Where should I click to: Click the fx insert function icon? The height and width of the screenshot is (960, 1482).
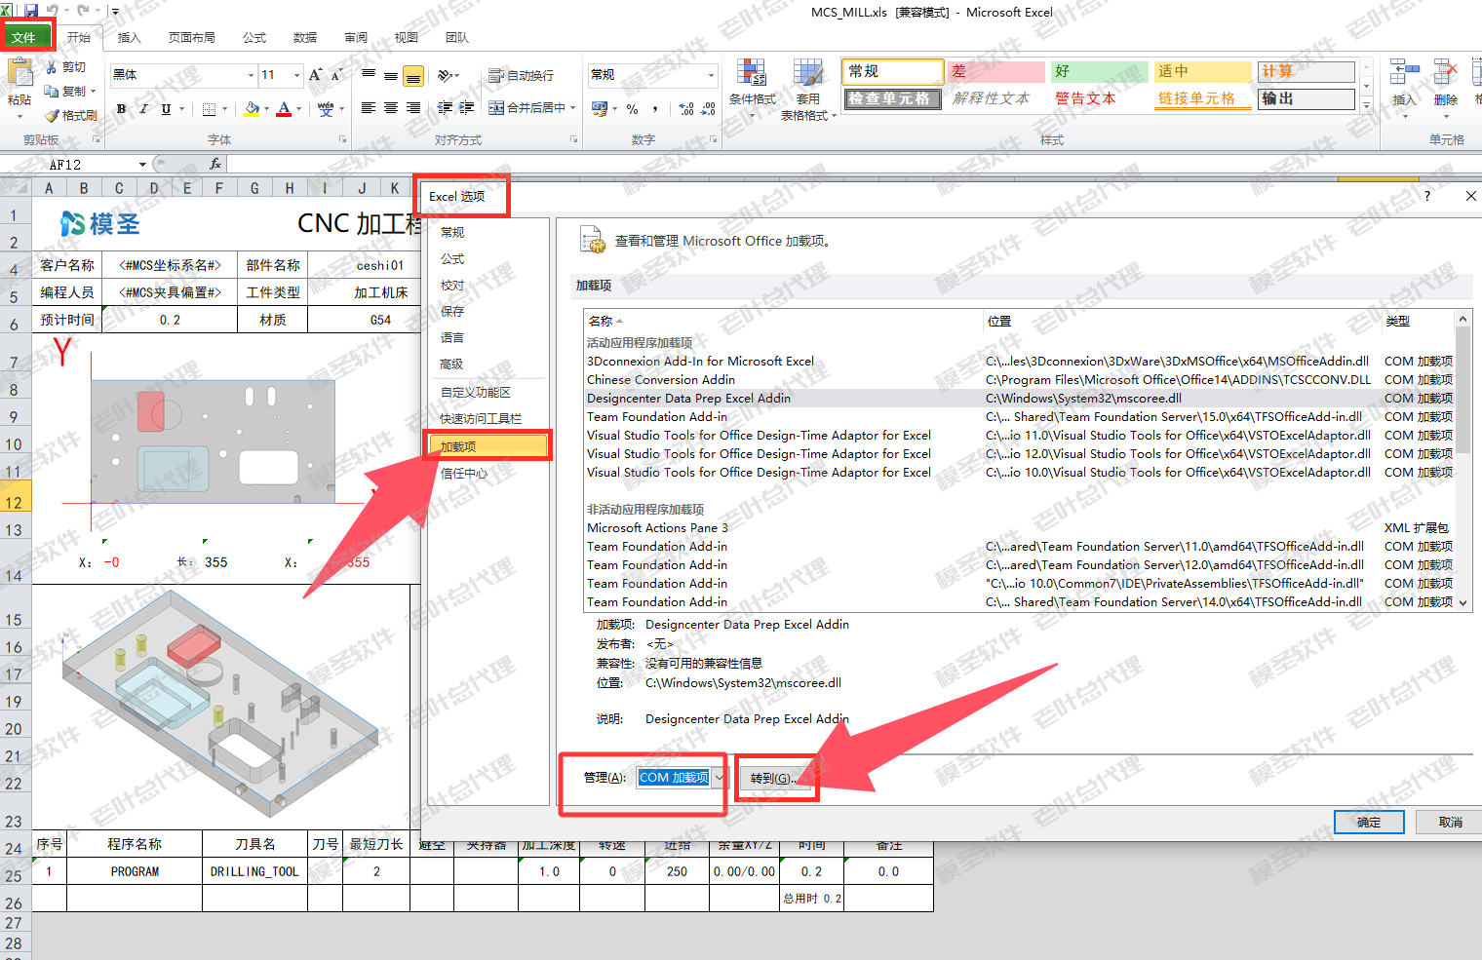[x=215, y=165]
